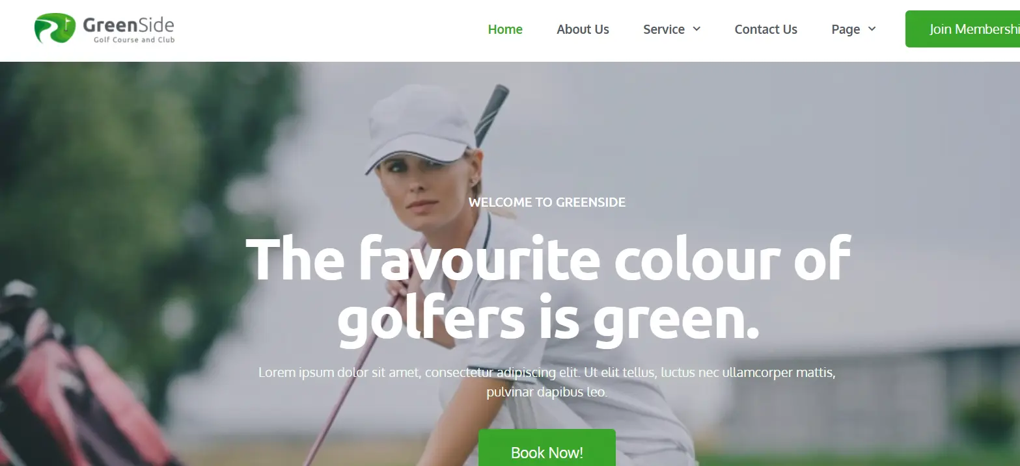
Task: Click the Join Membership button
Action: [963, 29]
